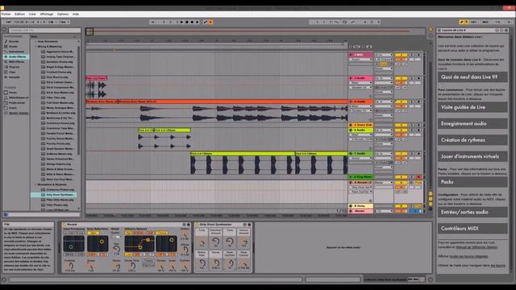Image resolution: width=516 pixels, height=290 pixels.
Task: Open the Enregistrement audio lesson
Action: [472, 123]
